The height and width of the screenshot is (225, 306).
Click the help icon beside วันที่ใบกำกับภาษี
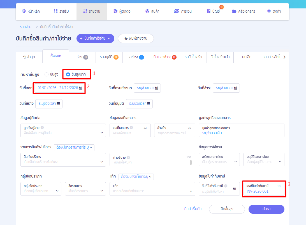click(x=226, y=186)
